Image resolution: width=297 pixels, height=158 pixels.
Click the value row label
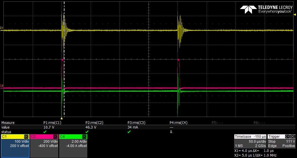coord(5,127)
